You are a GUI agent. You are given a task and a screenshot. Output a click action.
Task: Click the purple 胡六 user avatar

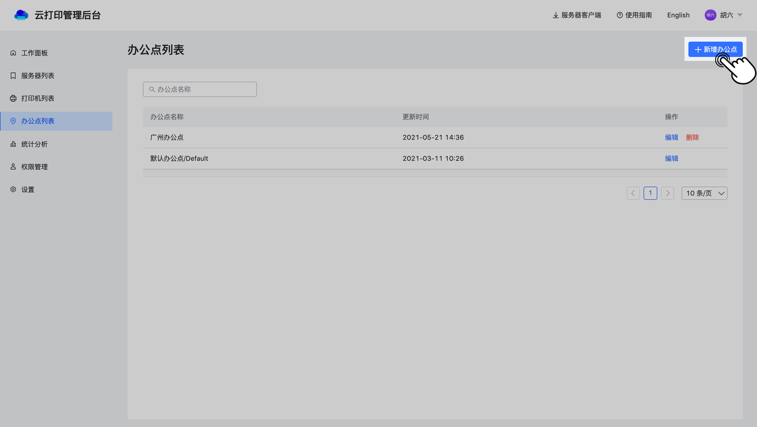710,15
